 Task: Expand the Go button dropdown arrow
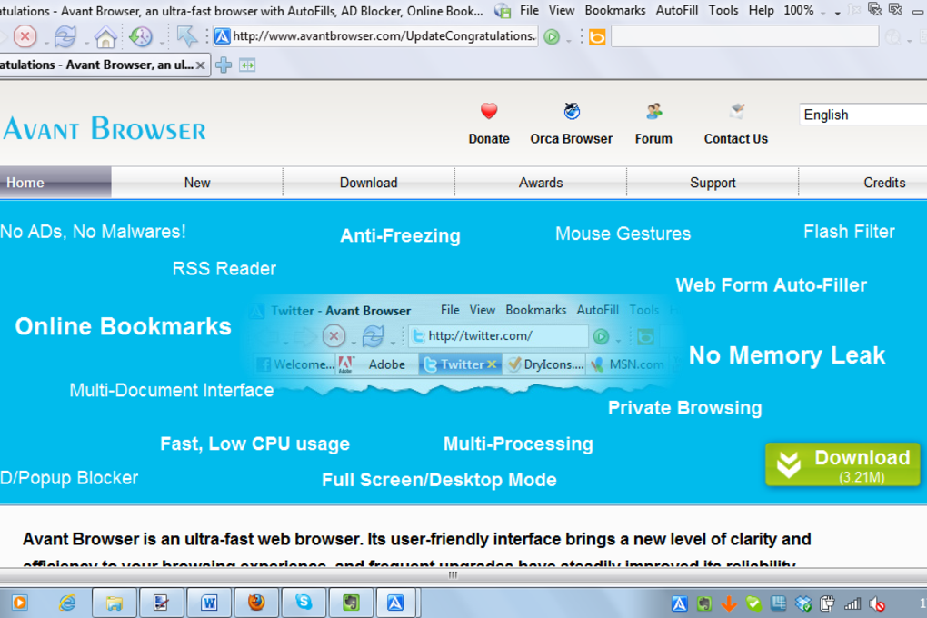pos(569,42)
